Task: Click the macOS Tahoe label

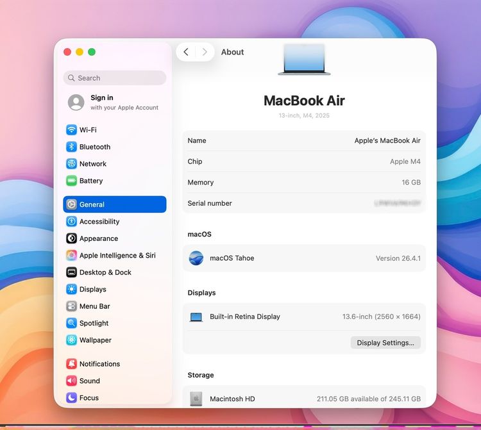Action: pyautogui.click(x=232, y=258)
